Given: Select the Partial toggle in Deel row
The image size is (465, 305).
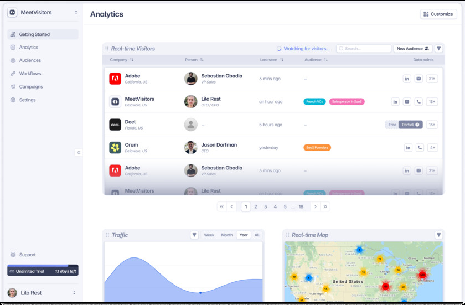Looking at the screenshot, I should click(x=410, y=125).
